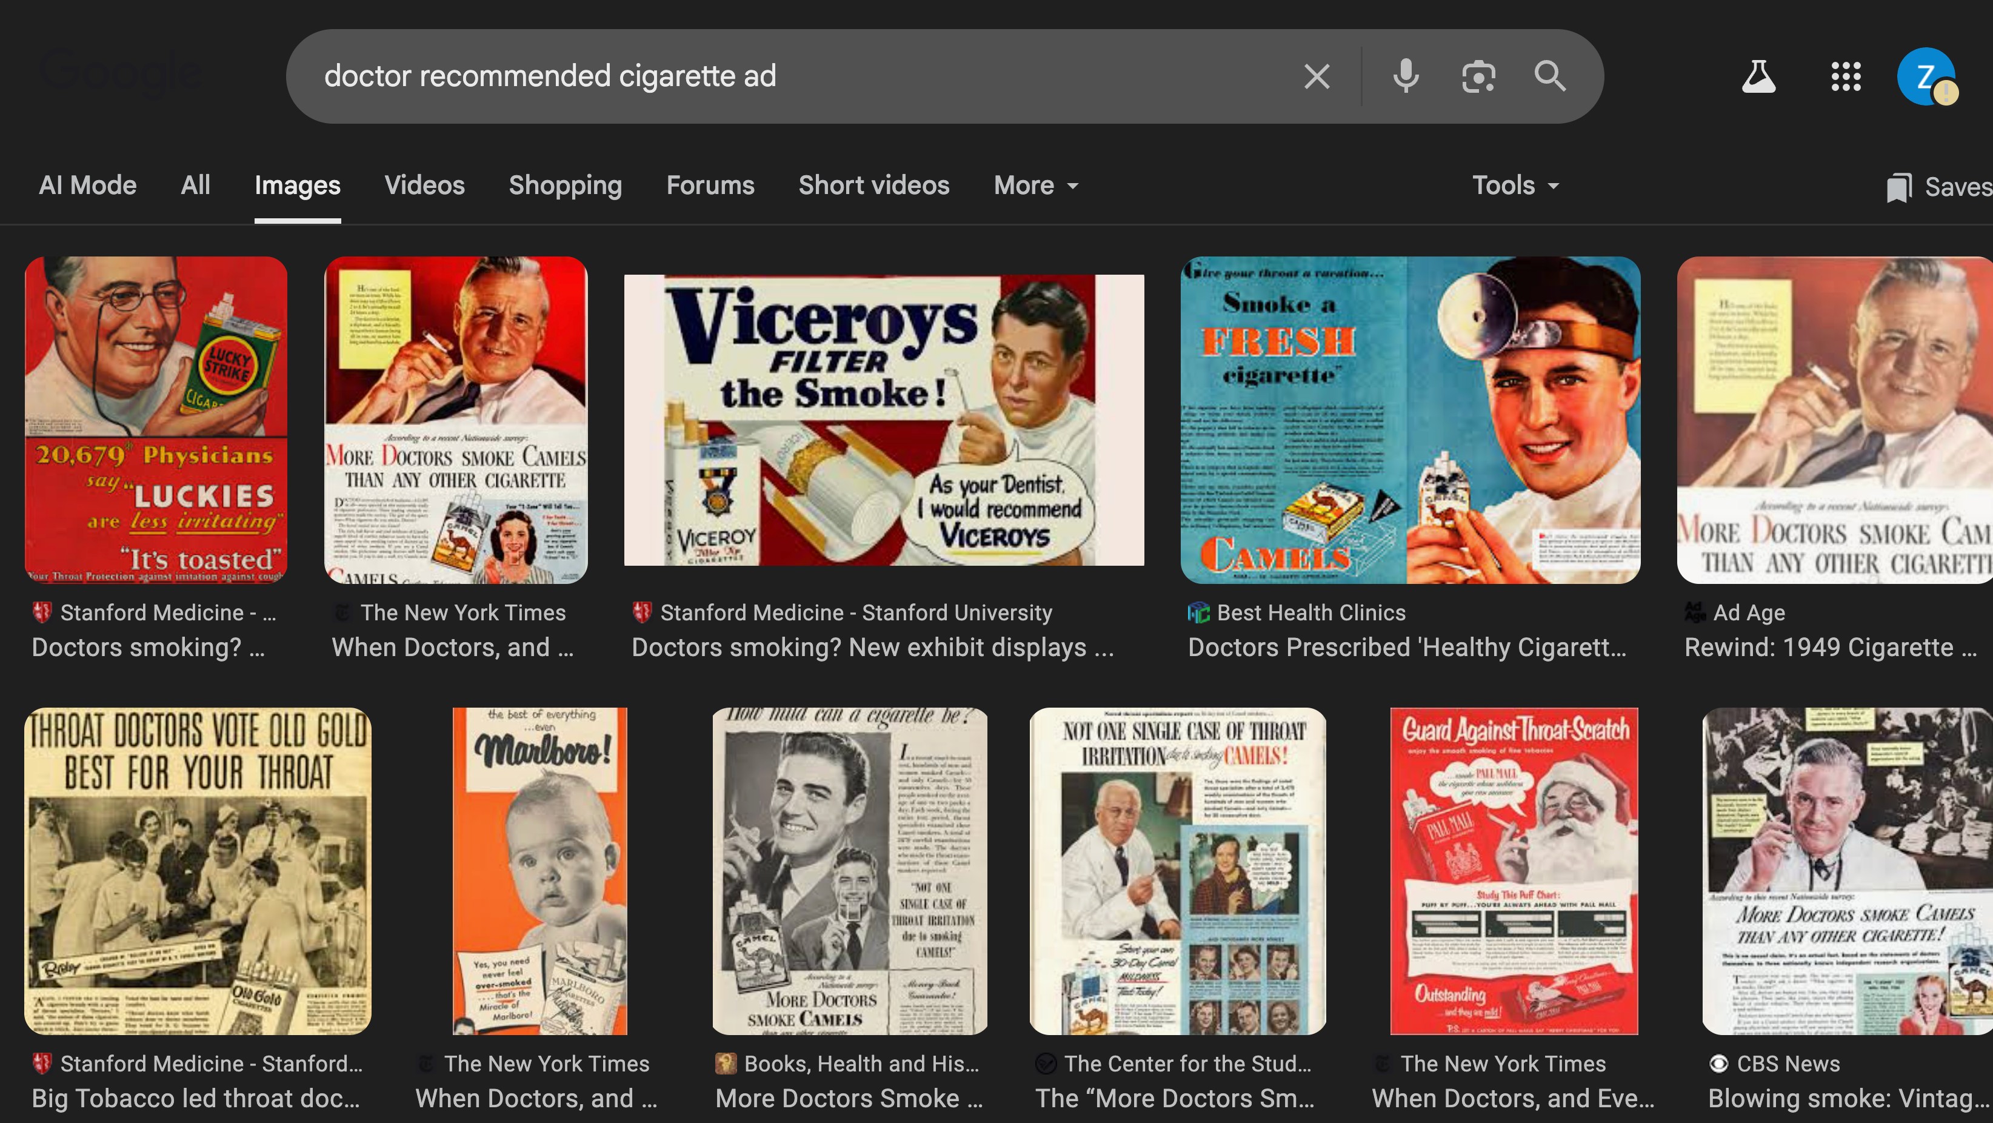Clear the search query with X icon
The image size is (1993, 1123).
pyautogui.click(x=1317, y=76)
